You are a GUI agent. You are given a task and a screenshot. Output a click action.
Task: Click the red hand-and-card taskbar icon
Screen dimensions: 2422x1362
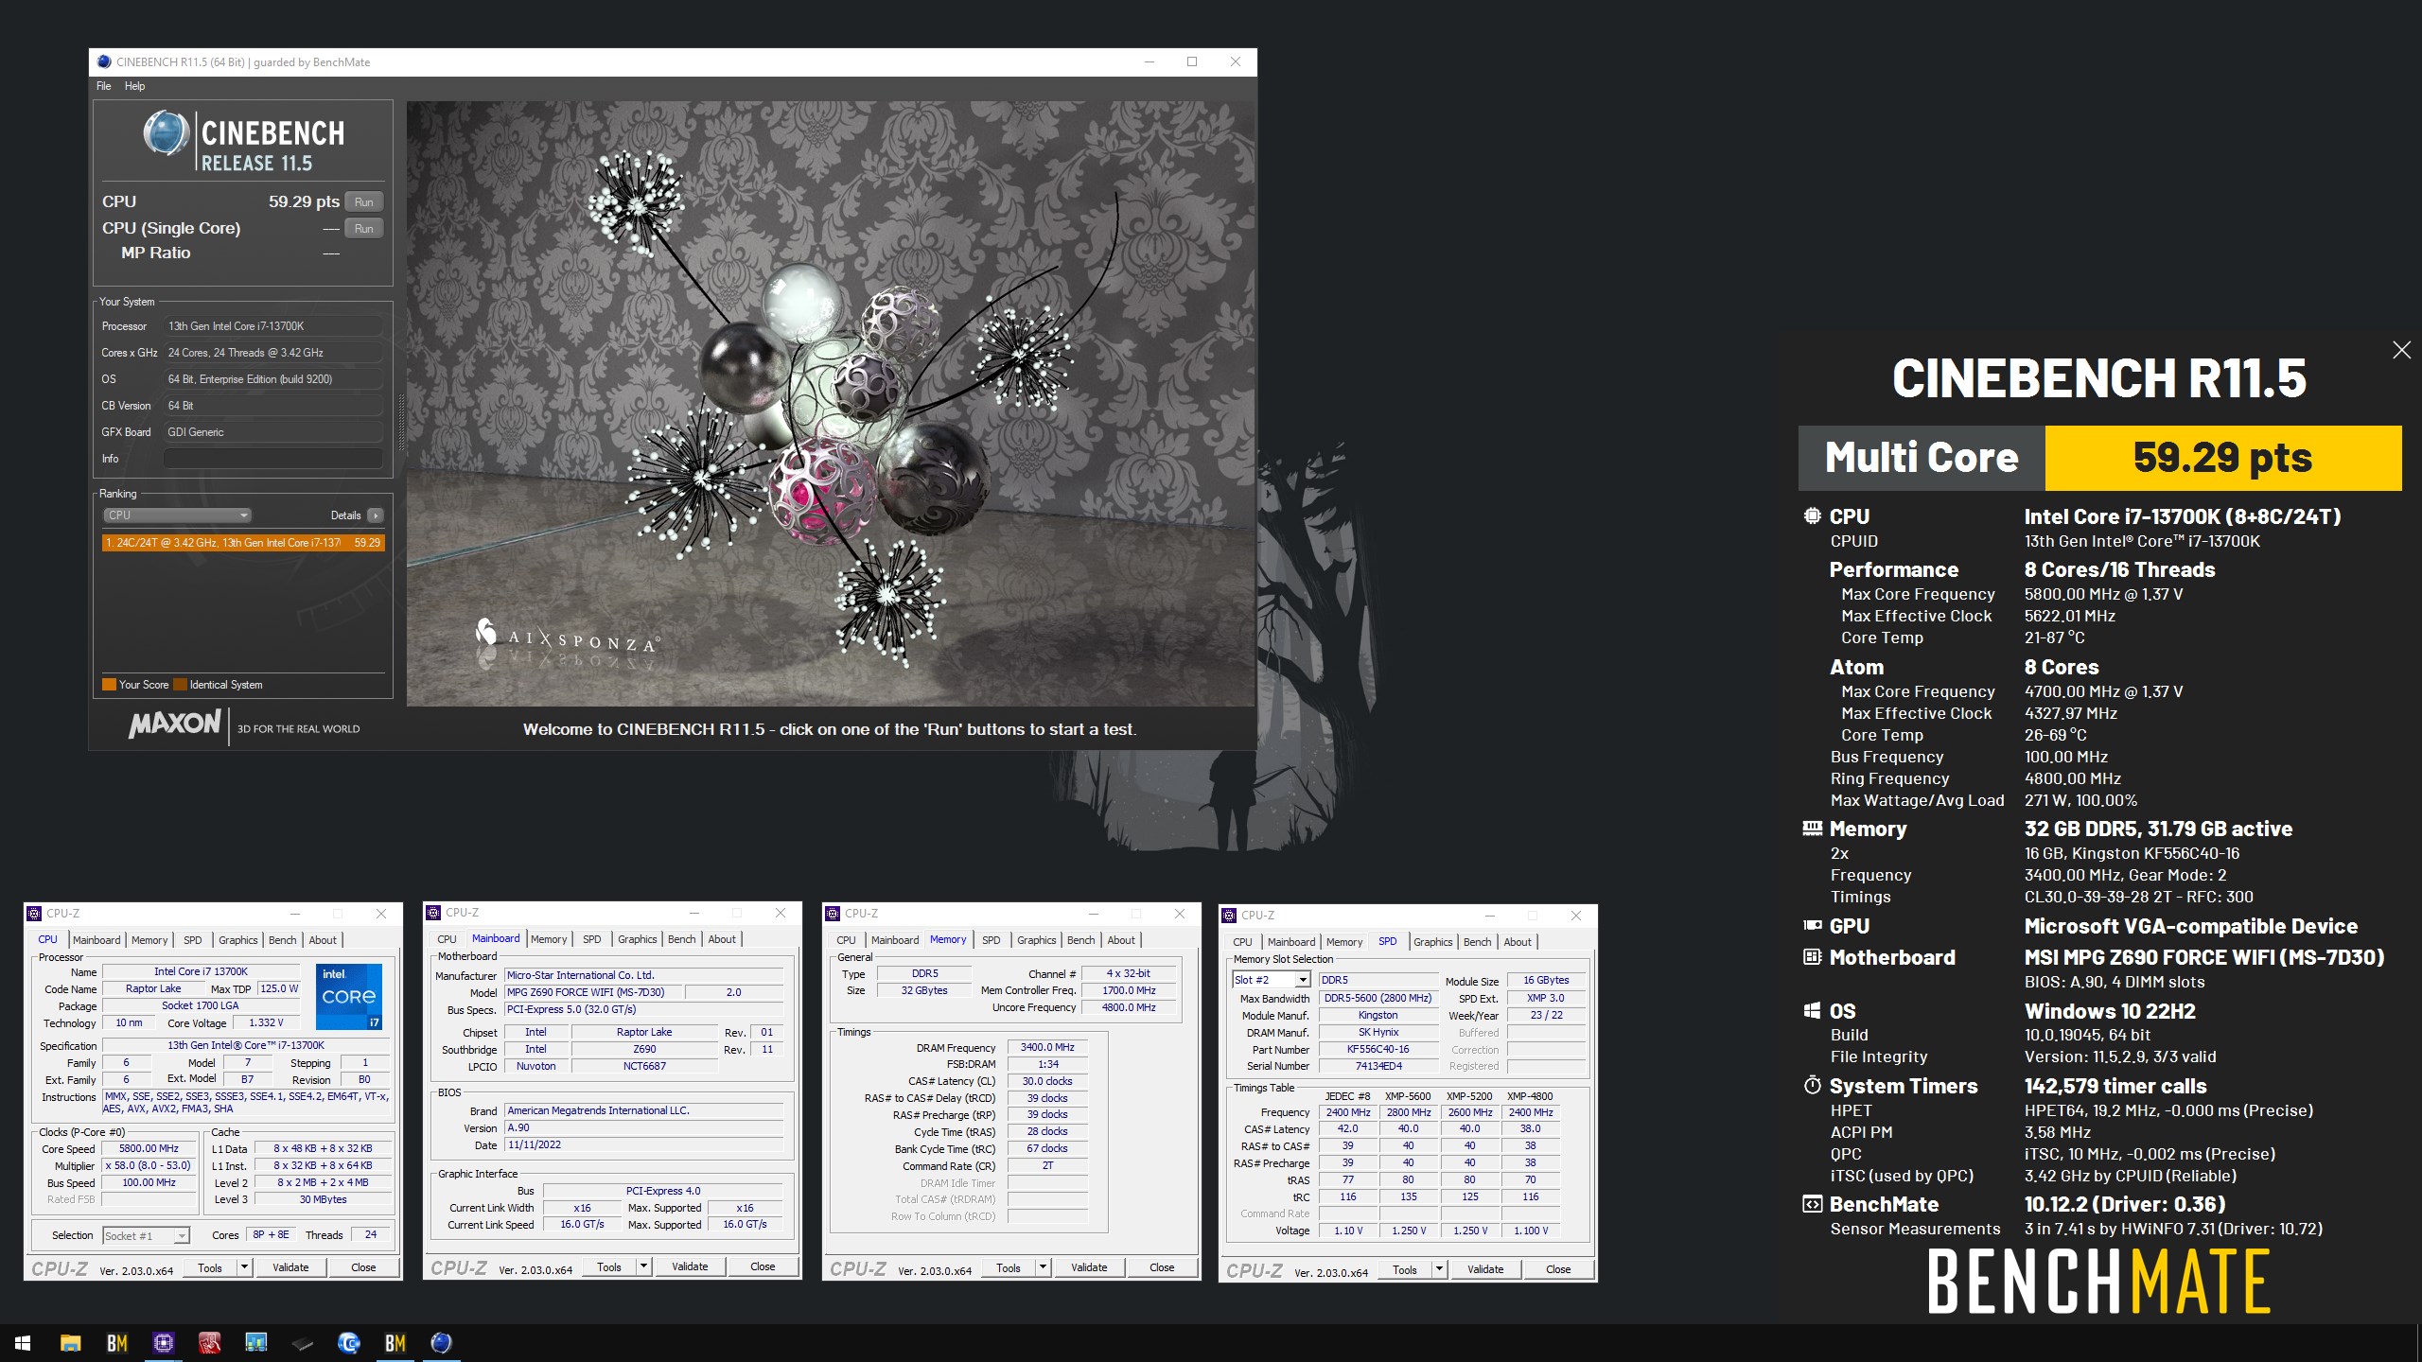click(x=209, y=1343)
